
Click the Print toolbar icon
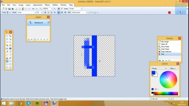tap(12, 9)
